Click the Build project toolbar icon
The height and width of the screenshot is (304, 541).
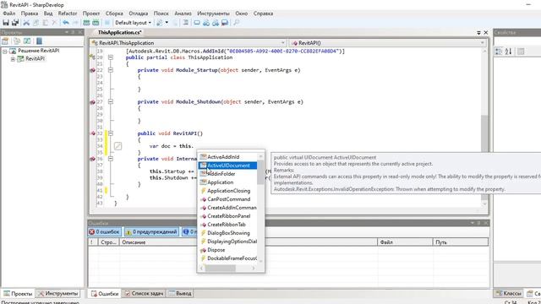click(96, 23)
